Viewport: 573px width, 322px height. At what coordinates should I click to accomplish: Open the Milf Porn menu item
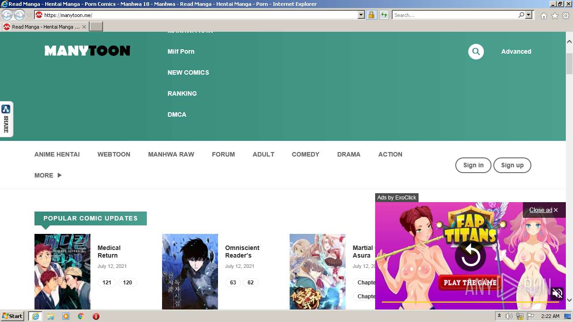point(181,51)
